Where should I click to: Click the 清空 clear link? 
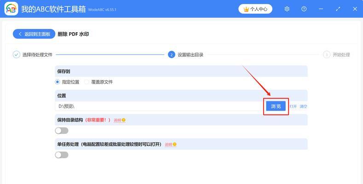pyautogui.click(x=303, y=106)
